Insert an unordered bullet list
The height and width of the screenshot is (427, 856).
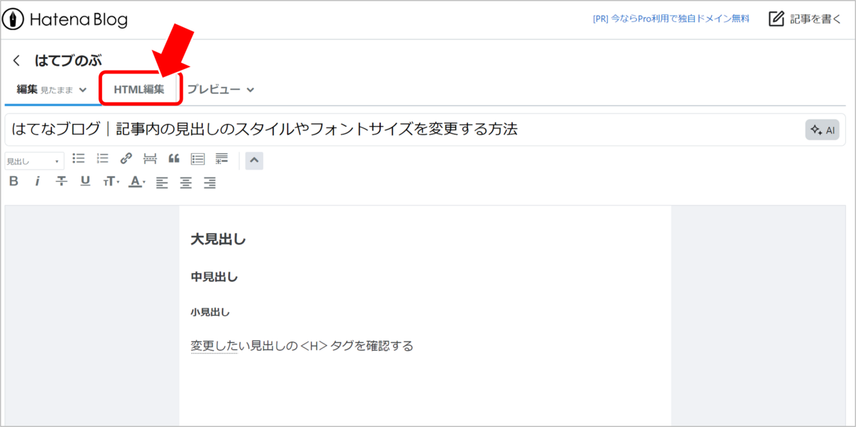coord(78,158)
